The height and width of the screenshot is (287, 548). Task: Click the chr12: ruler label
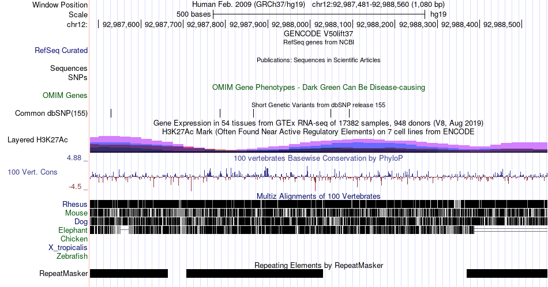[x=77, y=24]
